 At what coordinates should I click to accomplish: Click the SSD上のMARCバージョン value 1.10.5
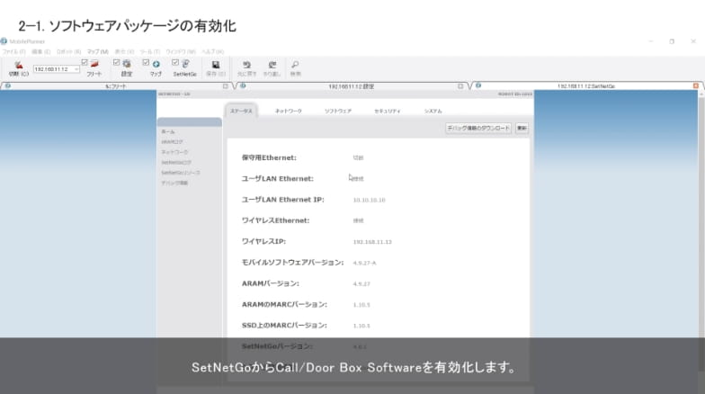tap(361, 326)
